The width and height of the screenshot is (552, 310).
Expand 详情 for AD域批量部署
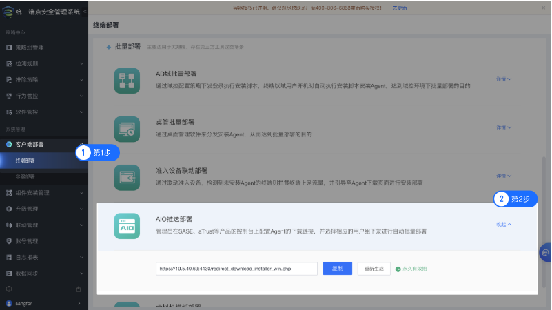click(504, 79)
